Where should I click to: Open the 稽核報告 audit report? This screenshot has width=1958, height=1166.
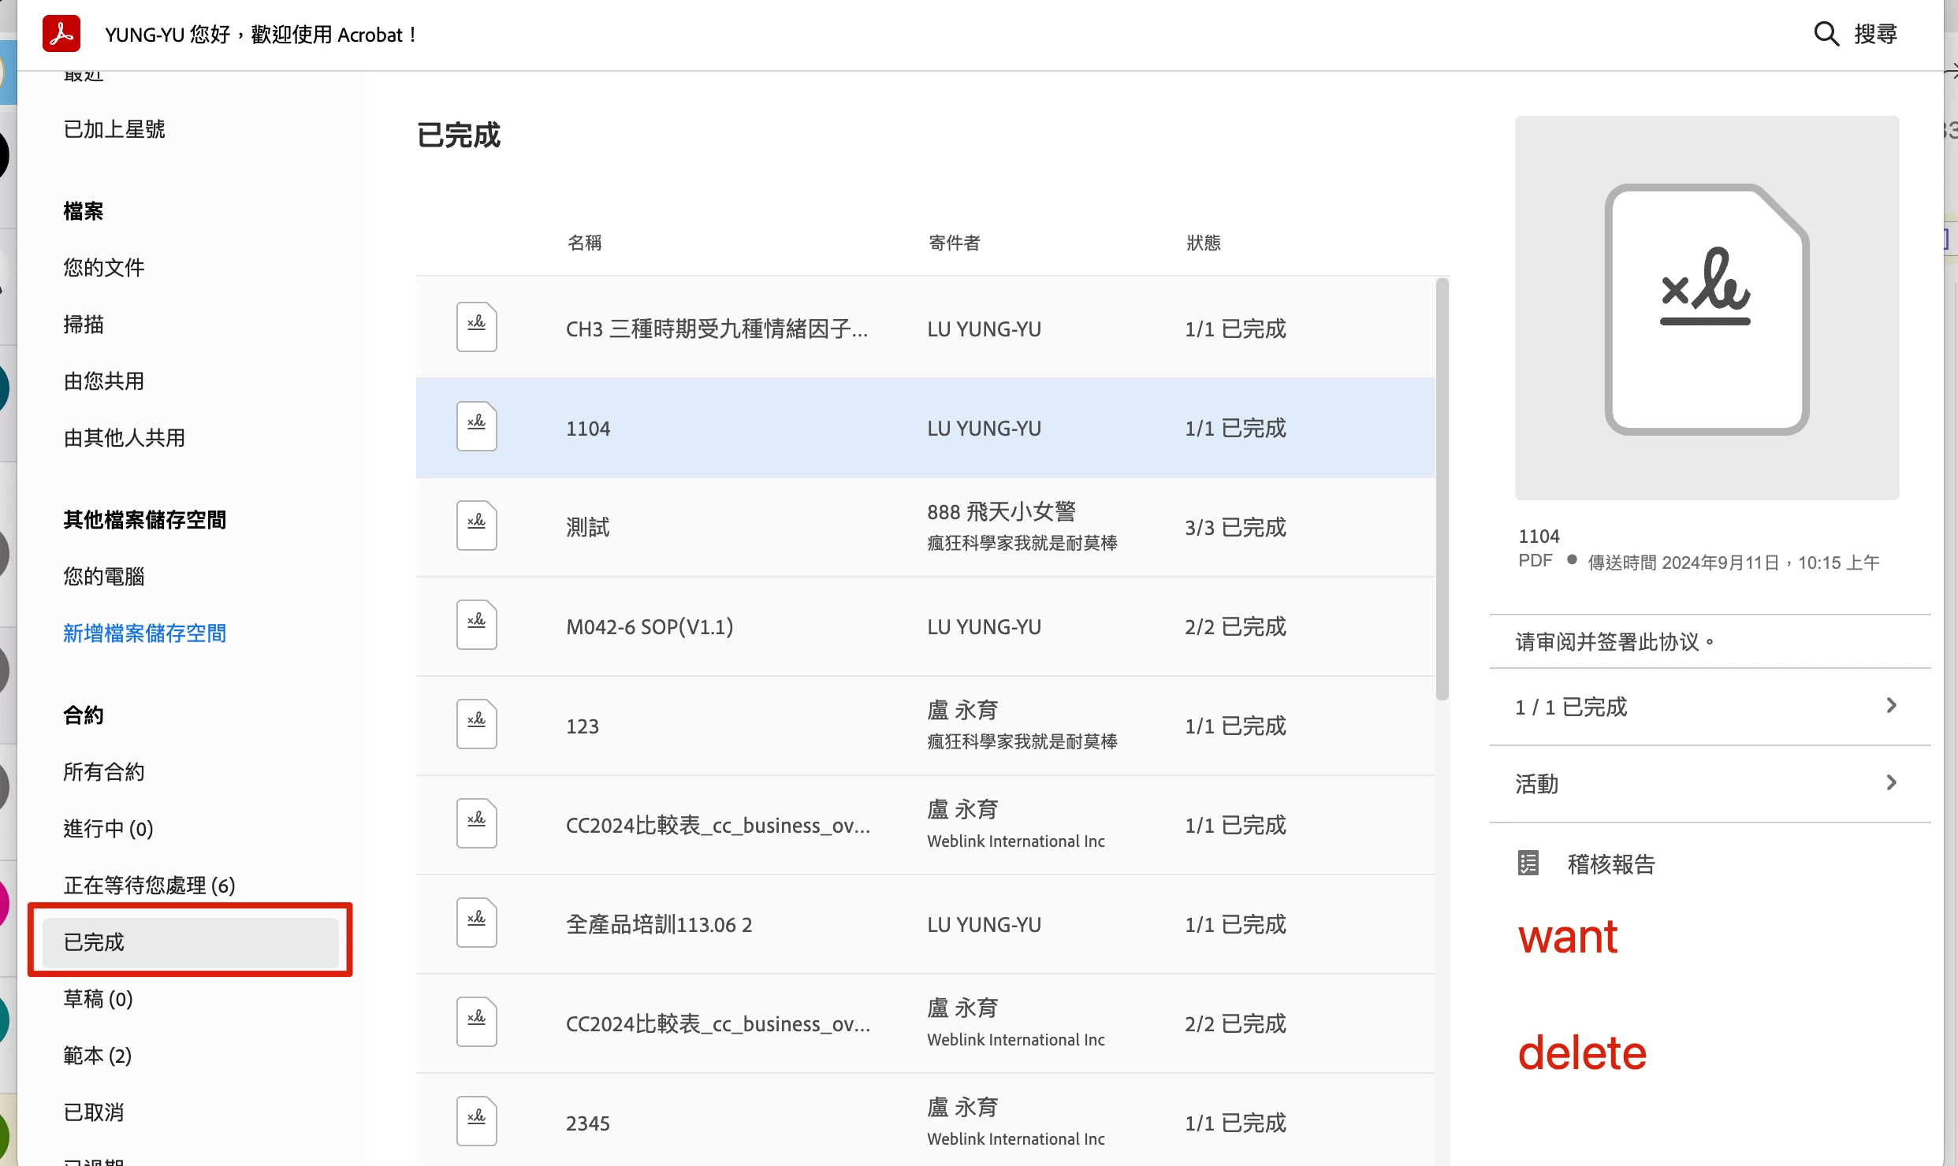pyautogui.click(x=1610, y=864)
